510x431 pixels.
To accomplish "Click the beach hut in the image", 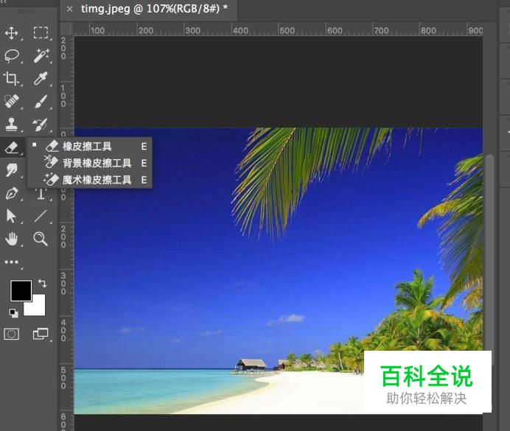I will coord(251,364).
